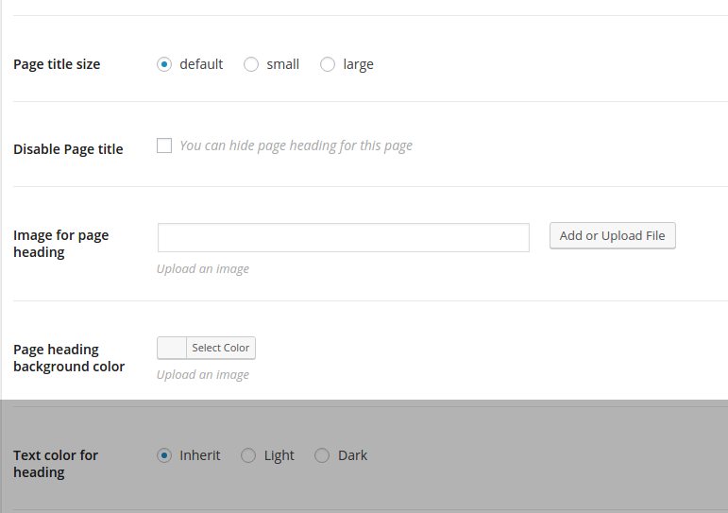The width and height of the screenshot is (728, 513).
Task: Pick the large page title size radio
Action: click(328, 64)
